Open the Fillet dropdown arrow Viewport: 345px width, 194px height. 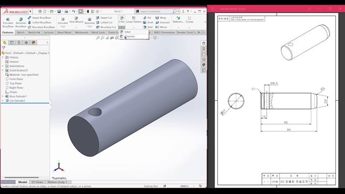click(122, 27)
